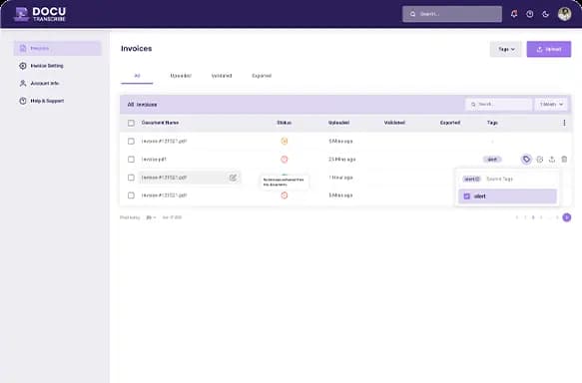Screen dimensions: 582x383
Task: Tick checkbox for invoice uploaded 1 Hour ago
Action: coord(131,178)
